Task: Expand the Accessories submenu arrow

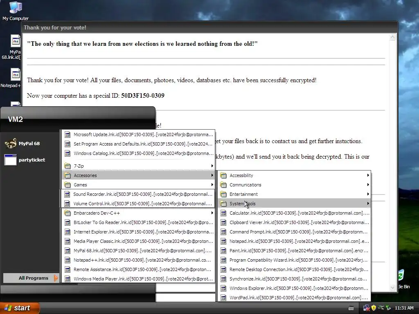Action: (212, 175)
